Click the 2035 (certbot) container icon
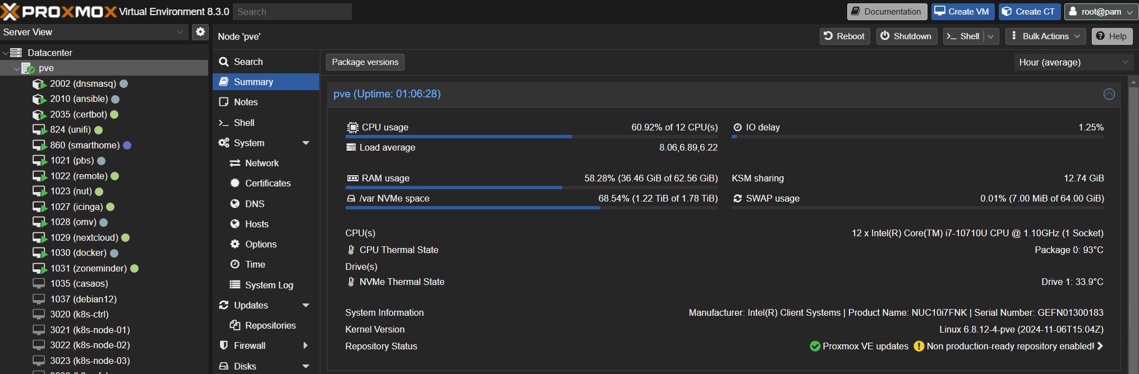This screenshot has height=374, width=1139. pos(39,115)
